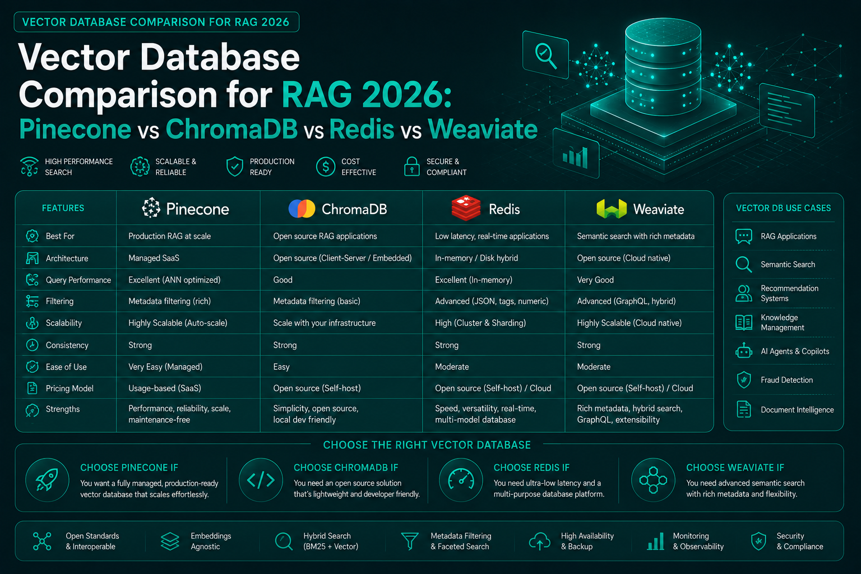Click the Best For row icon
Screen dimensions: 861x574
pyautogui.click(x=33, y=236)
